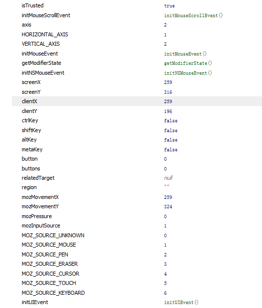This screenshot has width=262, height=308.
Task: Click the value 259 beside clientX
Action: click(168, 102)
